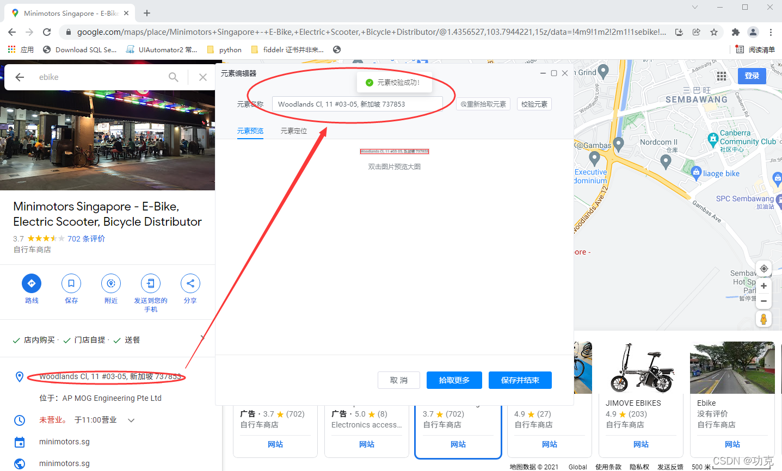This screenshot has width=782, height=471.
Task: Click the Chrome address bar URL
Action: click(371, 32)
